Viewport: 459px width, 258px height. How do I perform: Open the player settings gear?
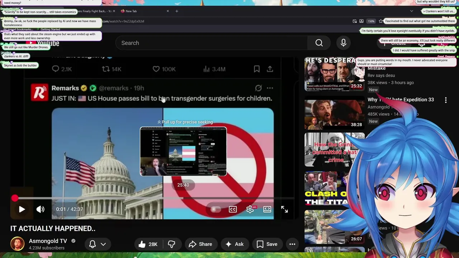click(250, 209)
